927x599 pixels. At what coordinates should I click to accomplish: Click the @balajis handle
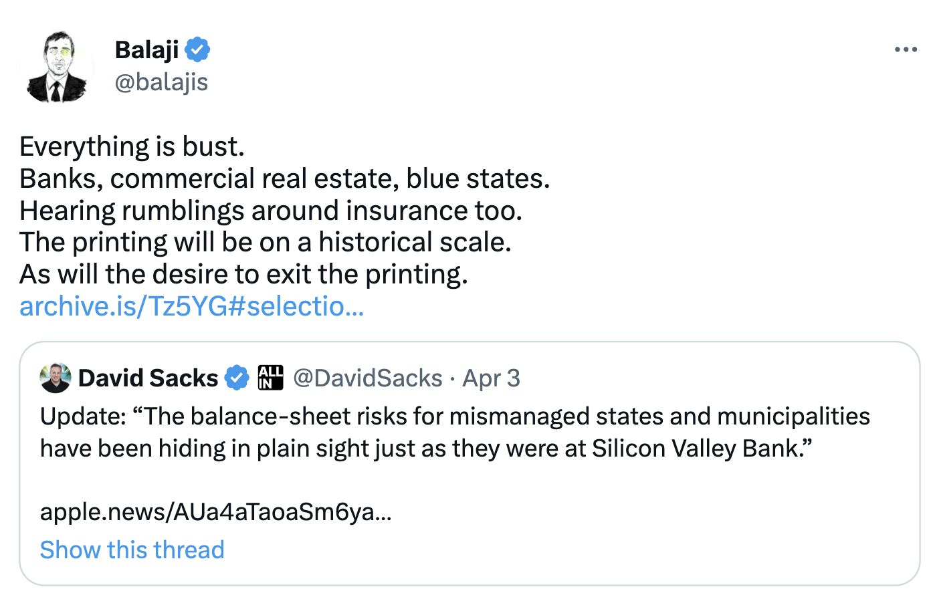coord(161,82)
